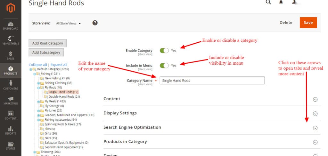
Task: Collapse the Default Category tree node
Action: click(31, 69)
